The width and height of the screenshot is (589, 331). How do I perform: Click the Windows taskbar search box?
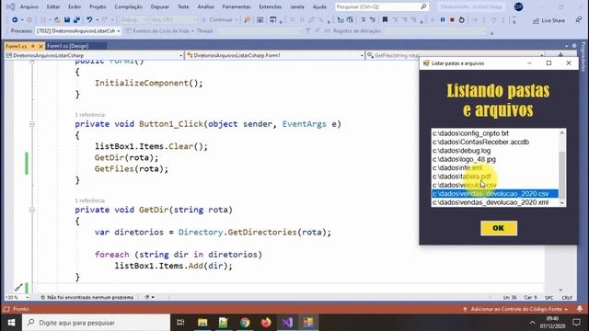click(x=96, y=323)
